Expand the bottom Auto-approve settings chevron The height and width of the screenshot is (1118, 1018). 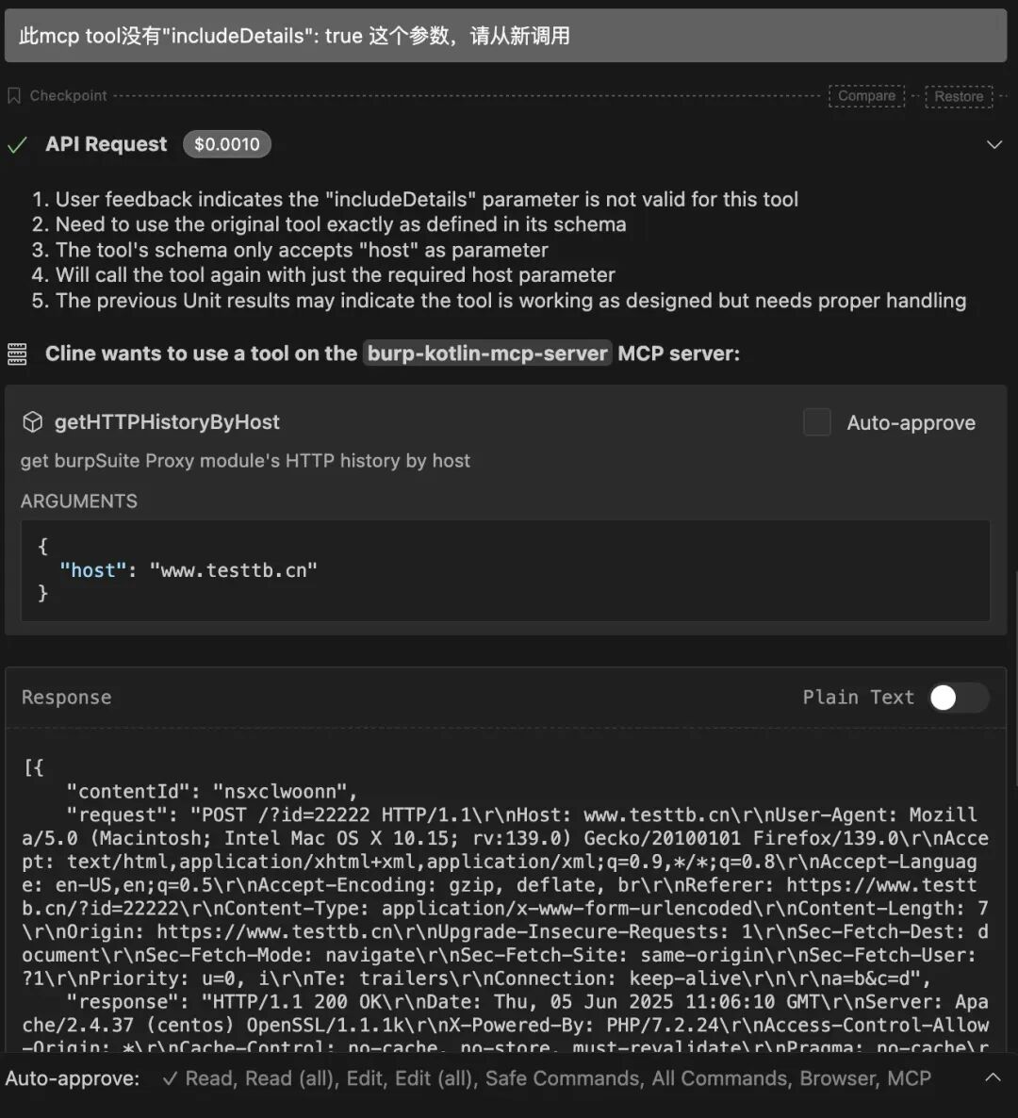click(x=993, y=1077)
